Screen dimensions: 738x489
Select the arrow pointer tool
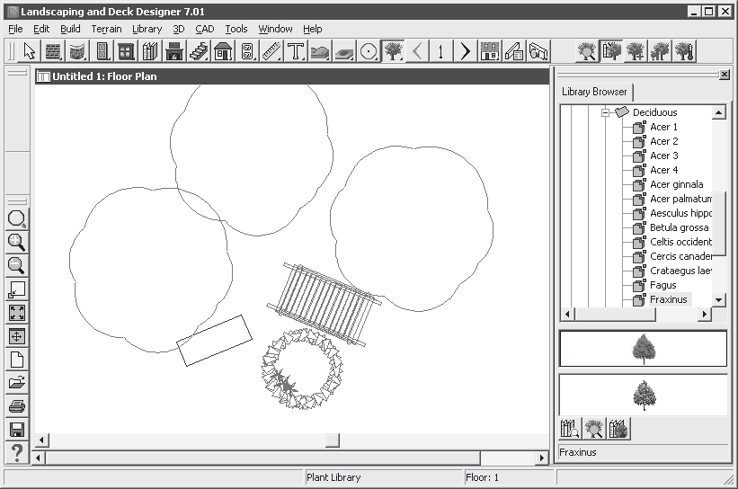30,51
